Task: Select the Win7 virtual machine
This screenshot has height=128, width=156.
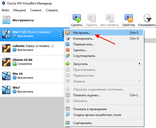Action: pos(32,90)
